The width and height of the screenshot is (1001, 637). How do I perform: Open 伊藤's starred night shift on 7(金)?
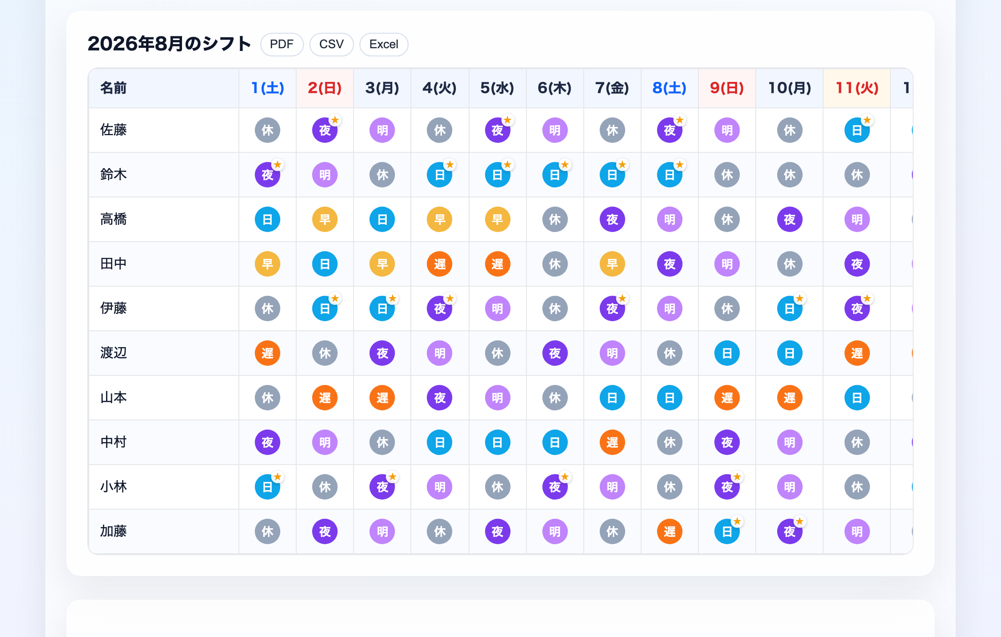coord(612,308)
